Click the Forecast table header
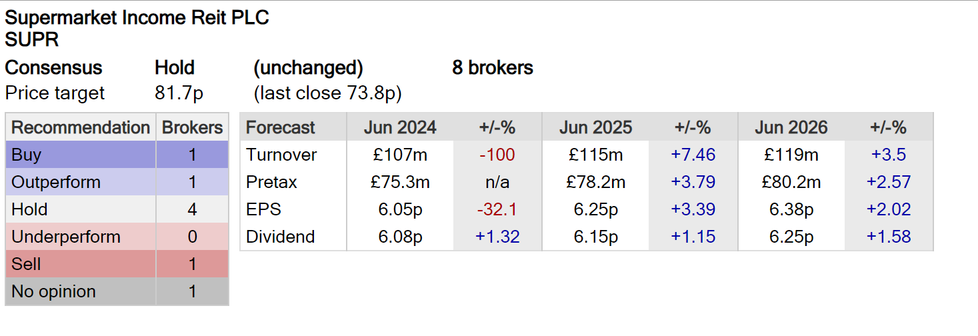This screenshot has width=978, height=336. (x=281, y=128)
